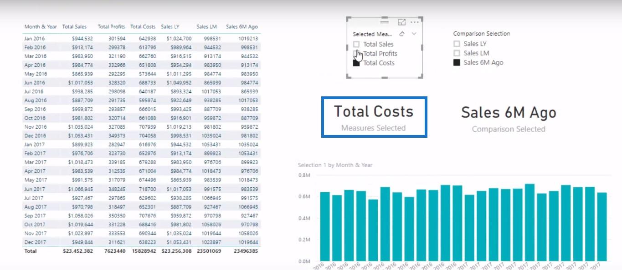
Task: Click the Total row label in table
Action: [31, 251]
